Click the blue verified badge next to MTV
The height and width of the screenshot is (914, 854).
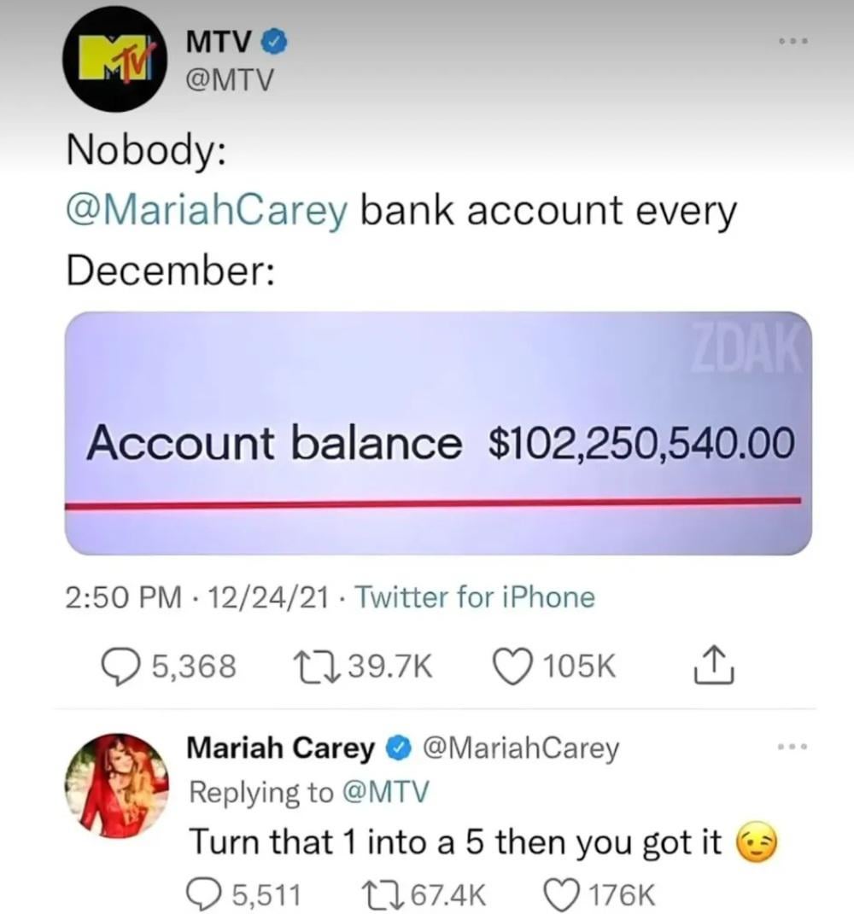pos(274,42)
